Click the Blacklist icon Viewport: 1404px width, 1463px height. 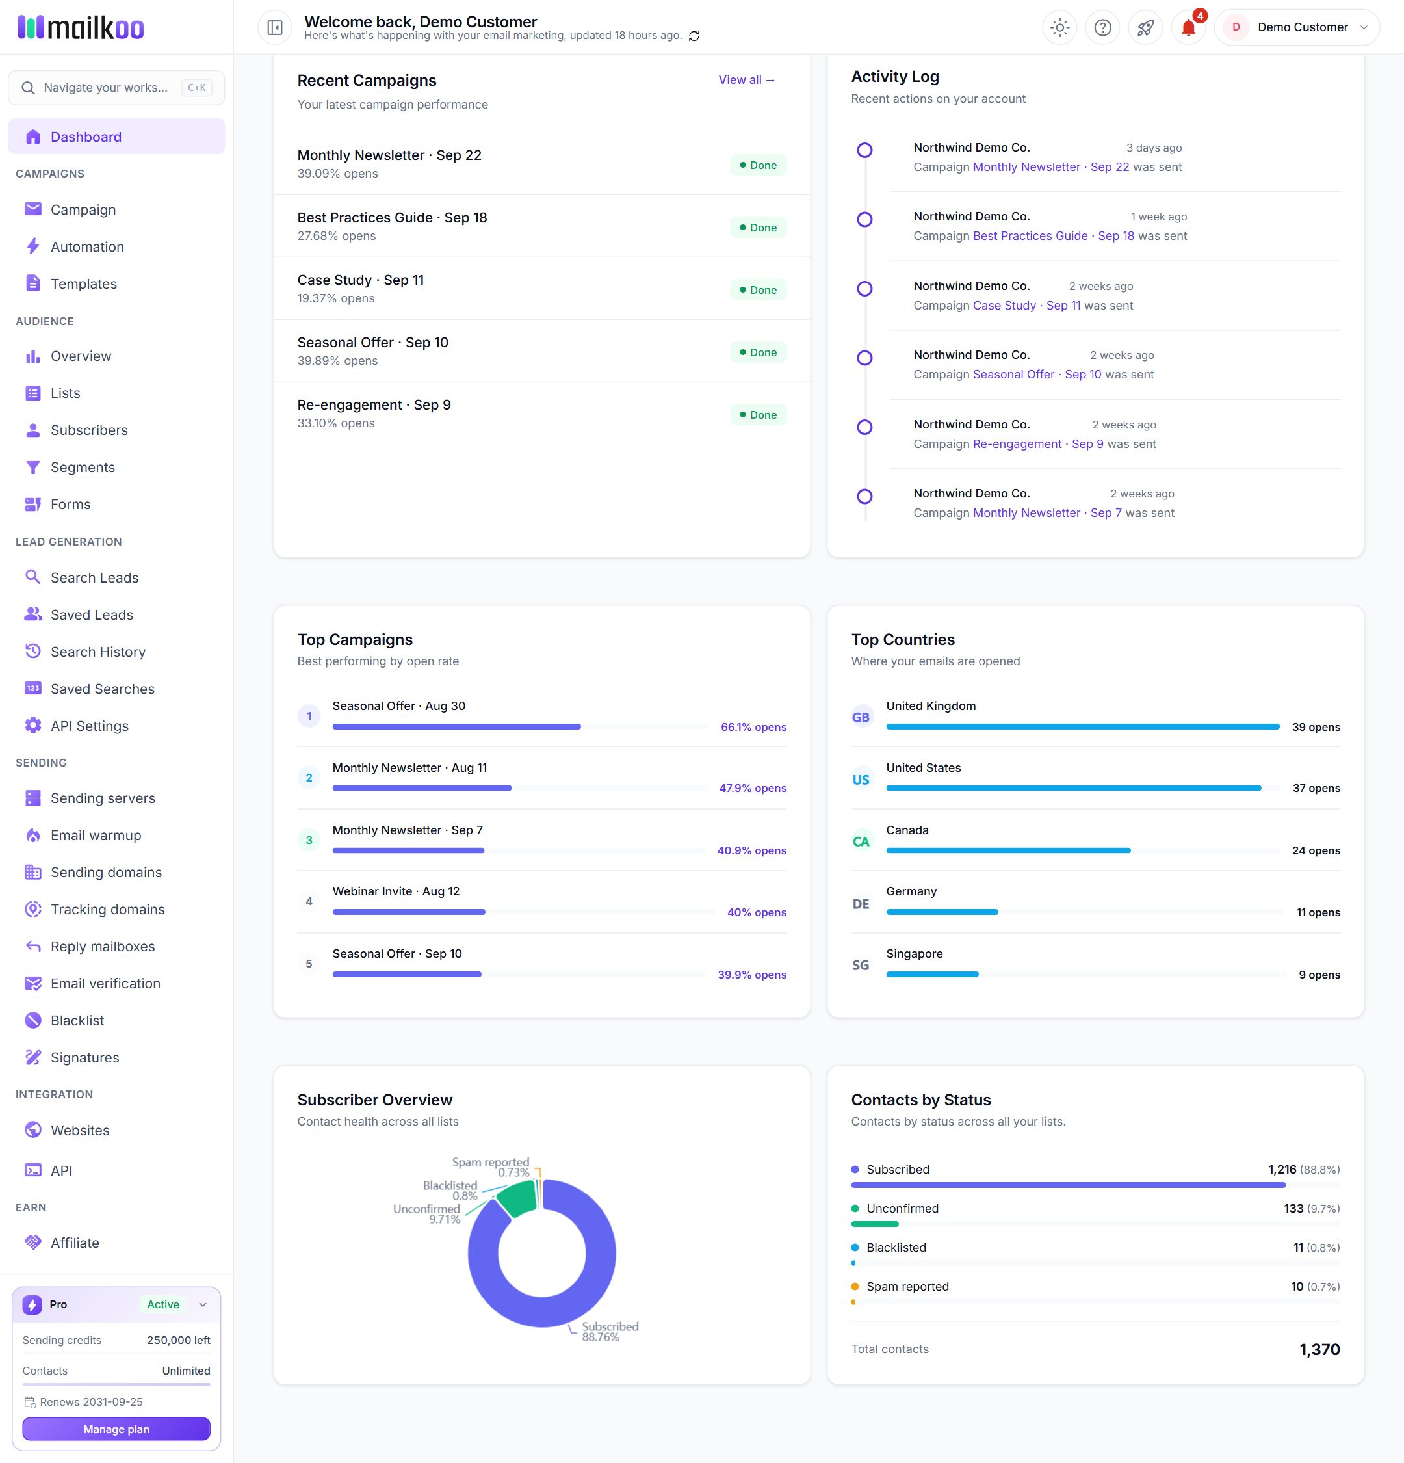pos(32,1020)
